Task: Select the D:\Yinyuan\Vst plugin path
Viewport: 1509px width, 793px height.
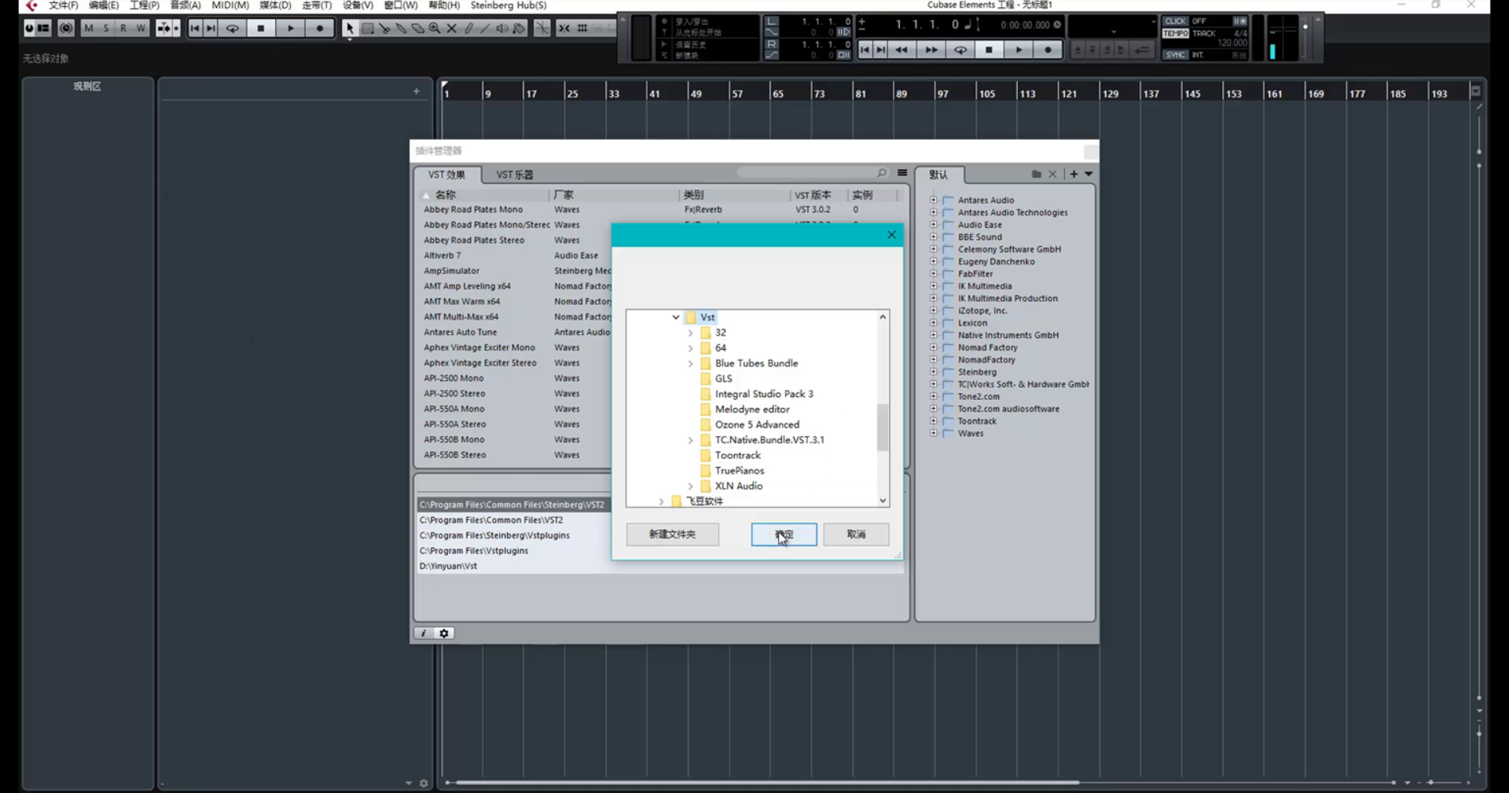Action: click(448, 566)
